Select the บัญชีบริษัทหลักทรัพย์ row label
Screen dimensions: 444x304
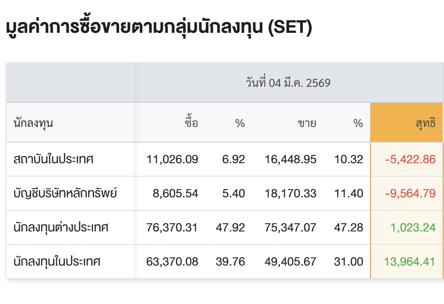click(65, 193)
